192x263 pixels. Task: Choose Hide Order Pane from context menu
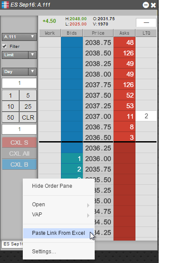[x=52, y=186]
